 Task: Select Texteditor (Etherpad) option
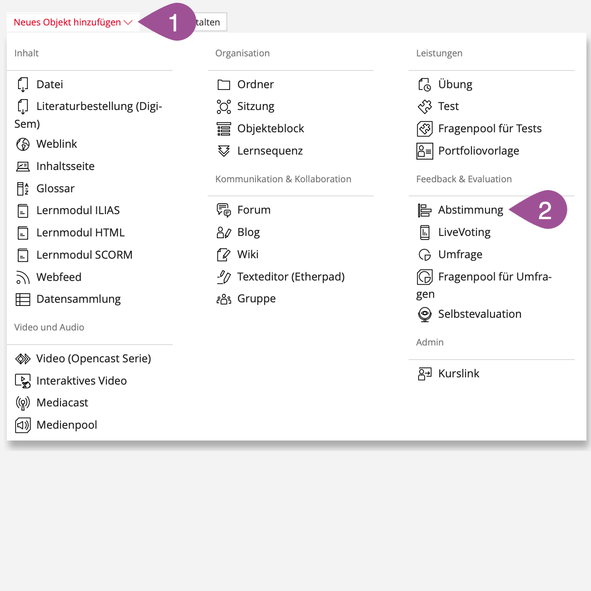pos(290,277)
